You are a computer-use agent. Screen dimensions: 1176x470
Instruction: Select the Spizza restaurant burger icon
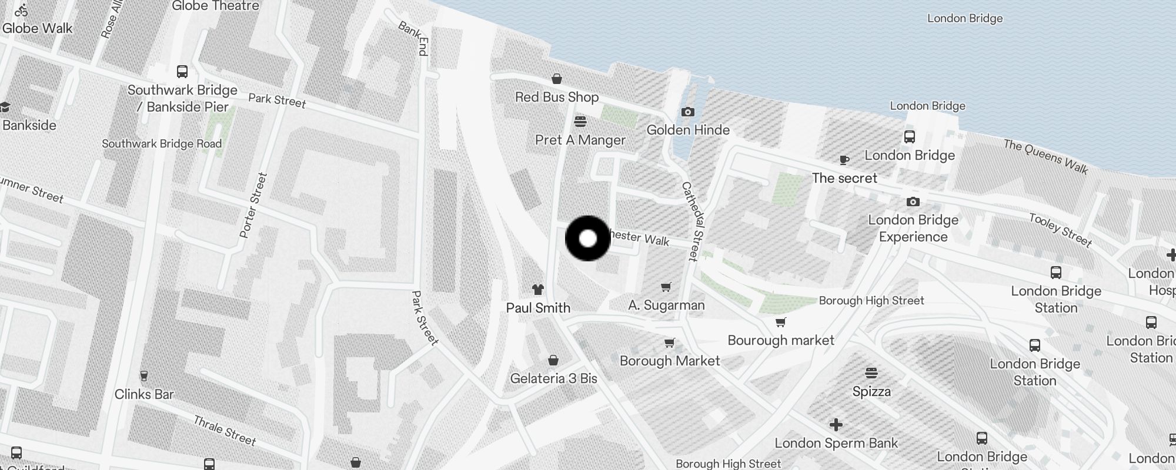[871, 373]
